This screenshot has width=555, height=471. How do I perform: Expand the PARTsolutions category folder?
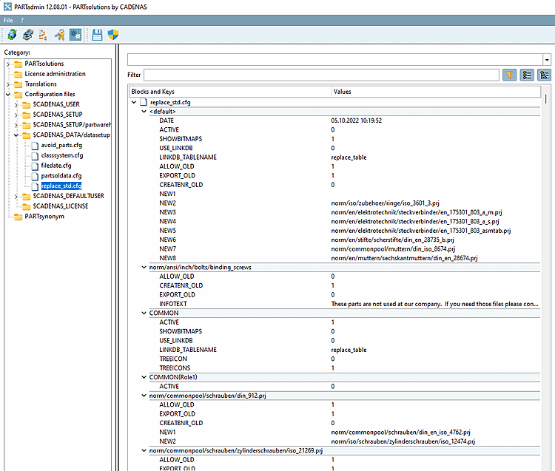[8, 64]
